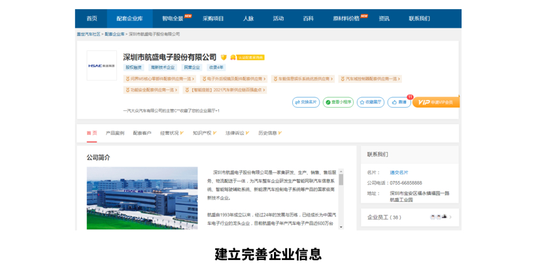The height and width of the screenshot is (275, 536).
Task: Click the 交换名片 exchange card button
Action: [306, 103]
